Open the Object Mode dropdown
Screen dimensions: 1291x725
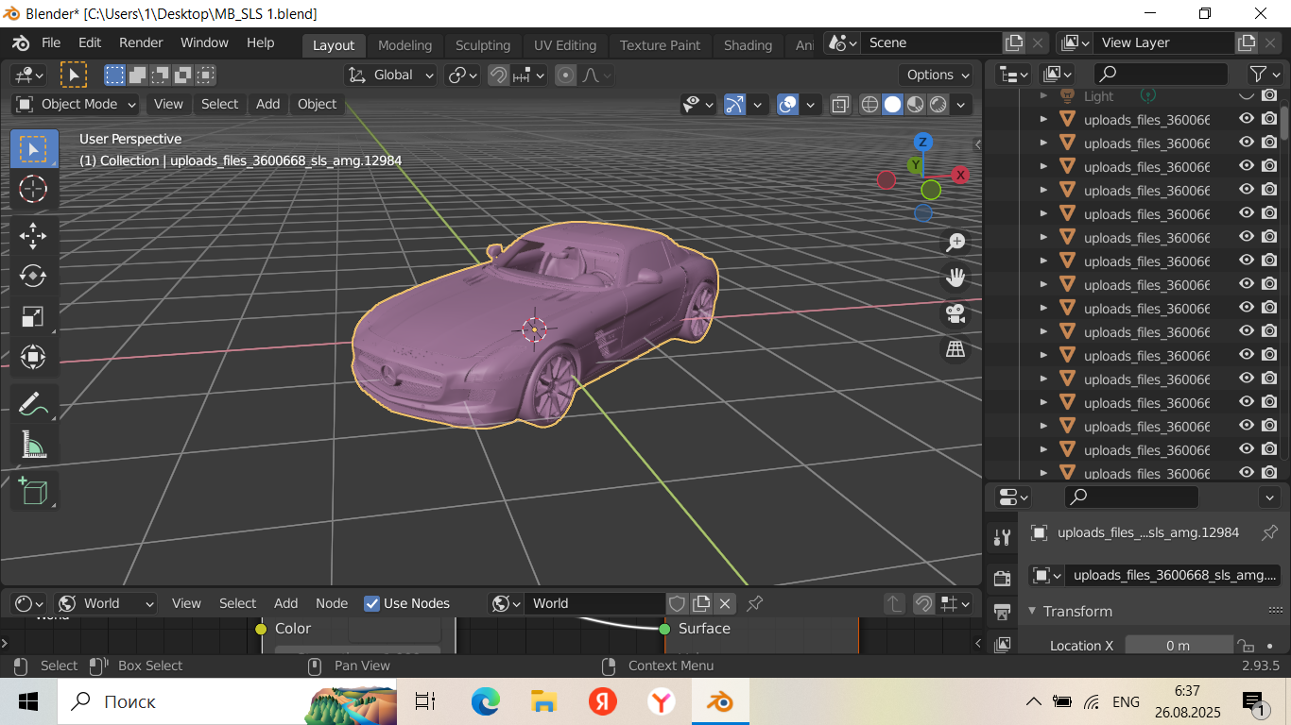[76, 105]
